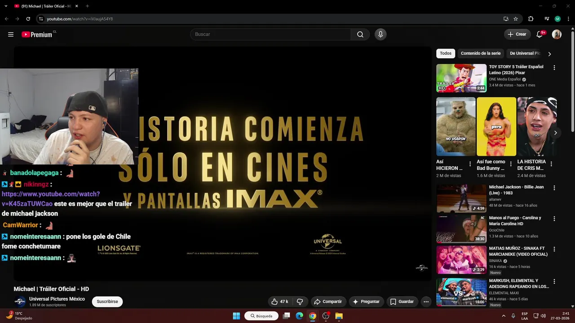Image resolution: width=575 pixels, height=323 pixels.
Task: Select the Todos filter chip
Action: tap(446, 53)
